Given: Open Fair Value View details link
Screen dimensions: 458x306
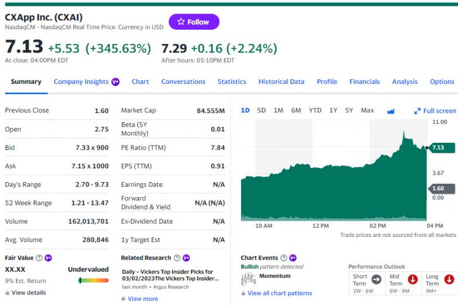Looking at the screenshot, I should 29,293.
